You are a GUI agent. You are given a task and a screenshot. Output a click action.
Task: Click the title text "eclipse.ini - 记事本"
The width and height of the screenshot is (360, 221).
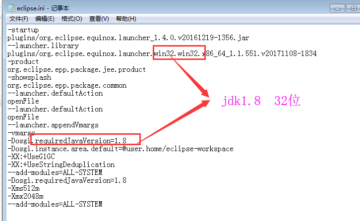coord(43,8)
